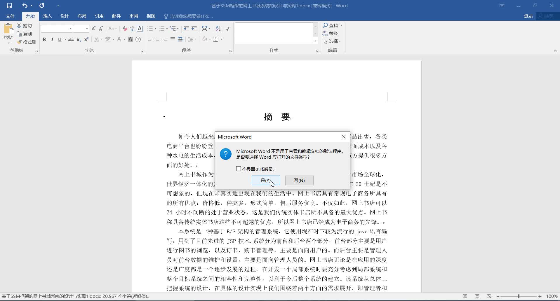The height and width of the screenshot is (301, 560).
Task: Click the Save icon in quick access toolbar
Action: click(9, 6)
